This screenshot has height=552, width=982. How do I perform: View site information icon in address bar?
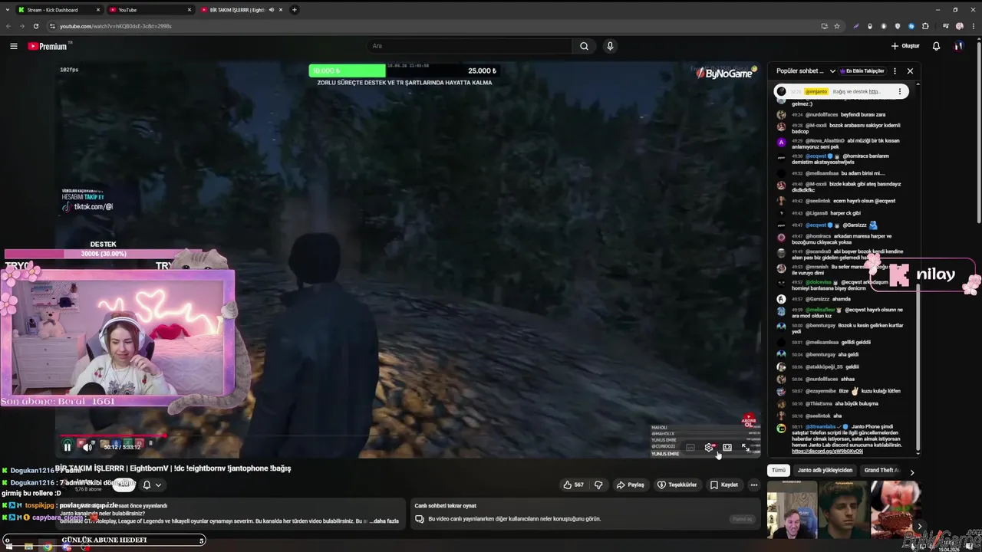click(52, 26)
